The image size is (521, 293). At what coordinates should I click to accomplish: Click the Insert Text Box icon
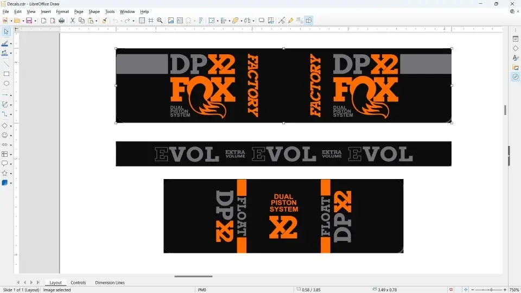(180, 21)
